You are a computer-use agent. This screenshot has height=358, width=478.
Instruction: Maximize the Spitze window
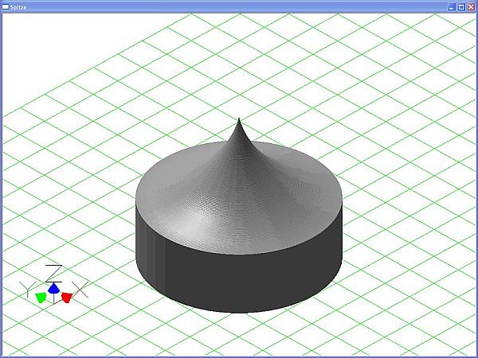(460, 6)
